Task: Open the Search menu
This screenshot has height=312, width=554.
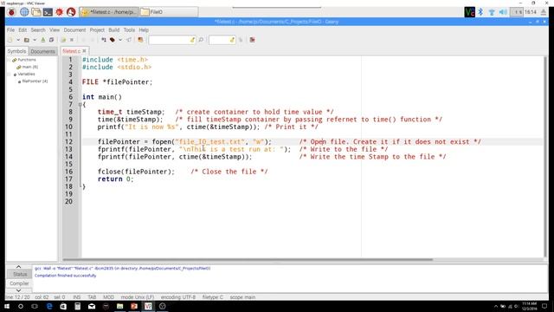Action: tap(38, 30)
